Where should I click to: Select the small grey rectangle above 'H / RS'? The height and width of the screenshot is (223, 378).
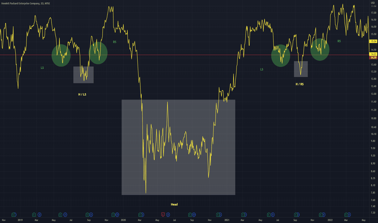[301, 69]
